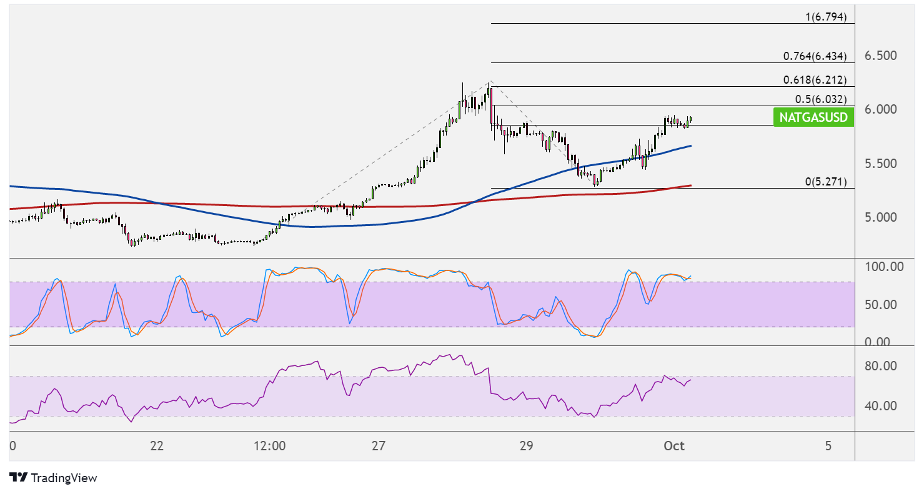Click the 12:00 time axis label

[x=271, y=446]
